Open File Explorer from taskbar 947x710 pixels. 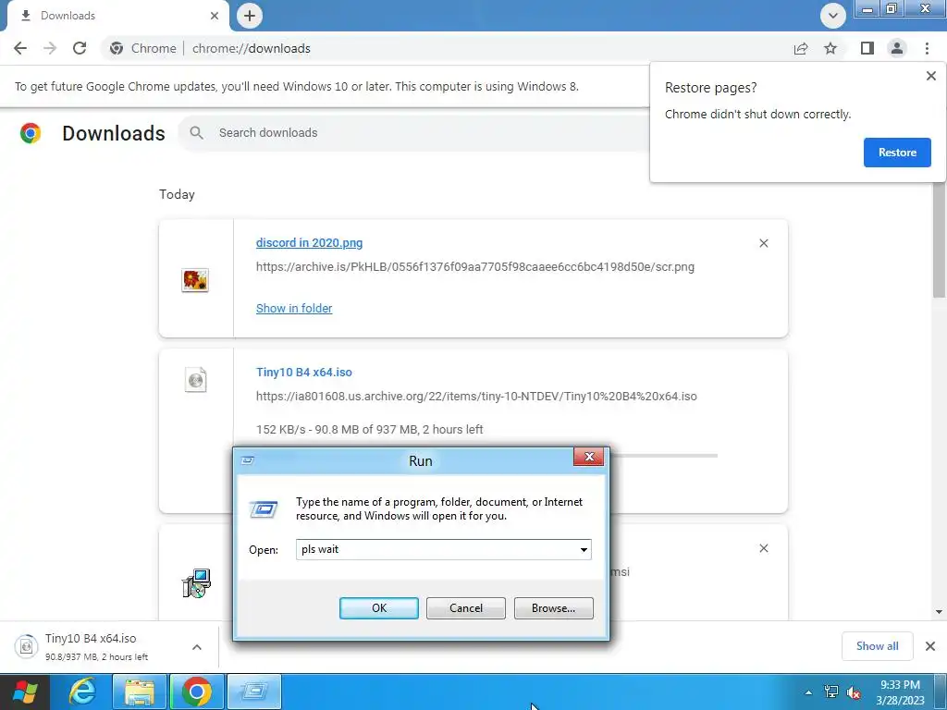(140, 692)
